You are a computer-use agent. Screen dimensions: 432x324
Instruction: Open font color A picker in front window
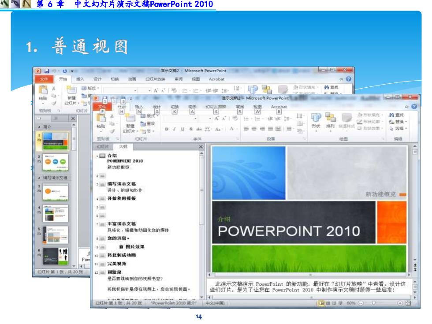[x=233, y=129]
